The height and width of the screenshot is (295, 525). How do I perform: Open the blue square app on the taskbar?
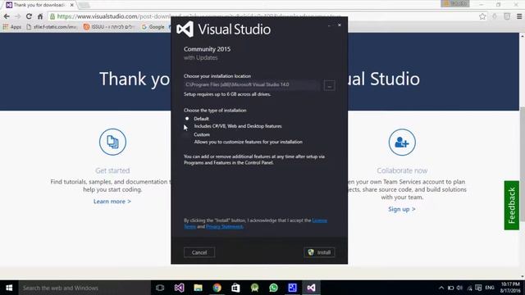pos(292,288)
